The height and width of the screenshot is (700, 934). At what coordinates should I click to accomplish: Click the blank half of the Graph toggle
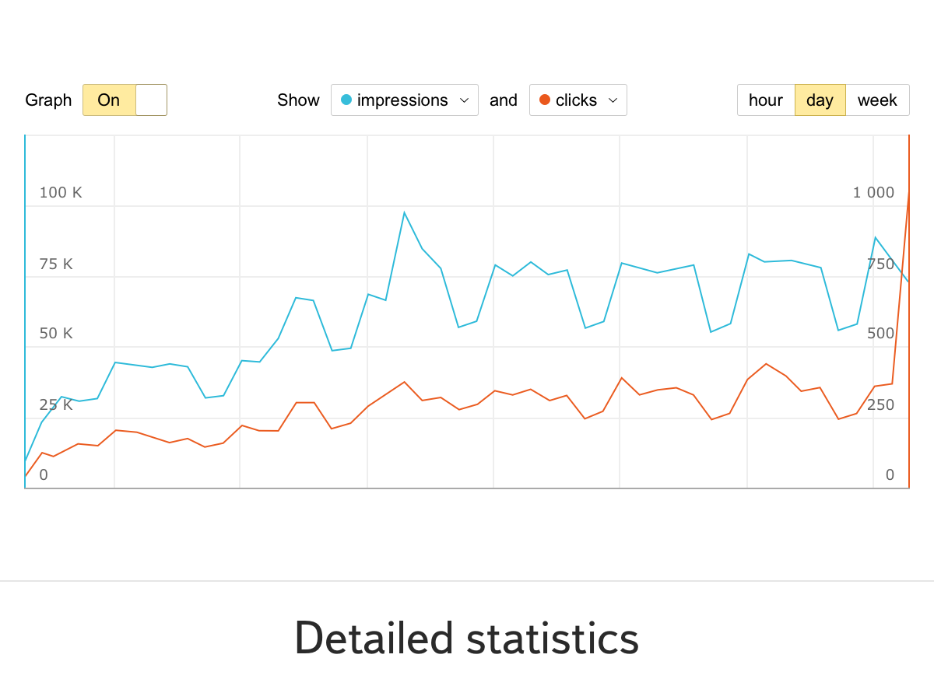(152, 100)
